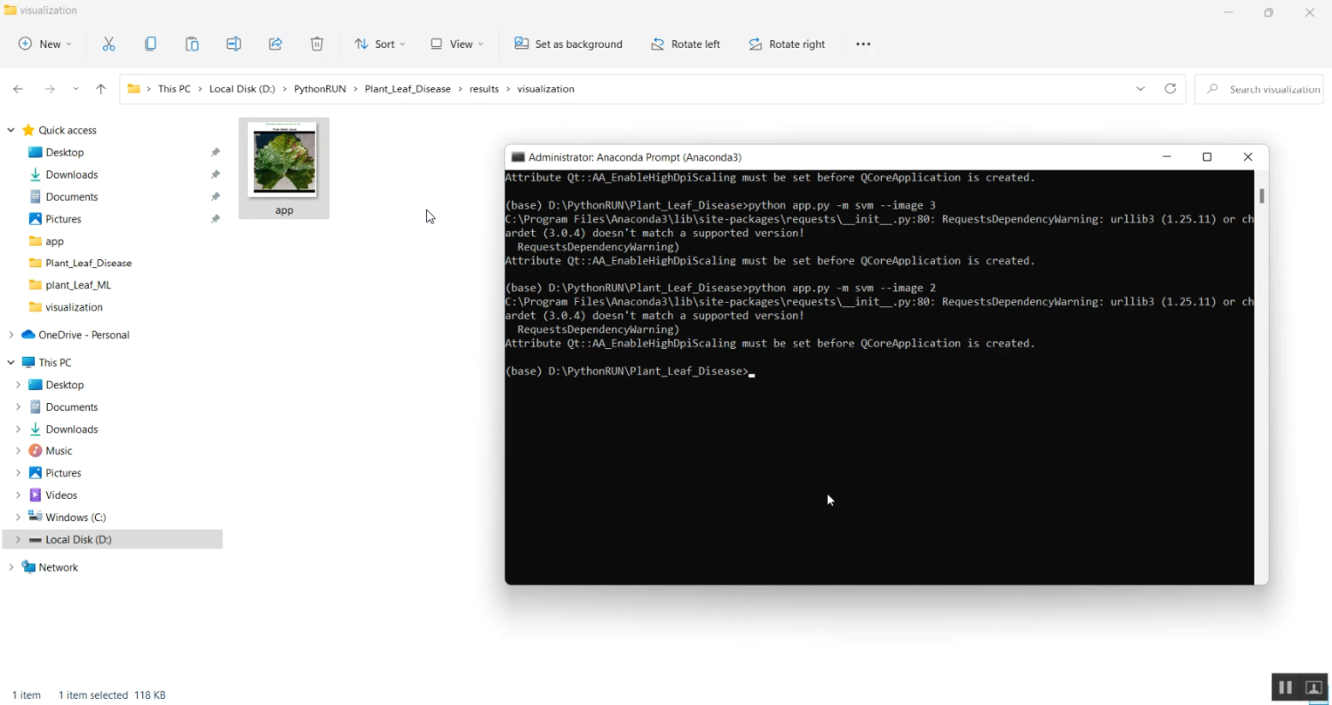Open the New item dropdown
Screen dimensions: 1332x705
45,44
